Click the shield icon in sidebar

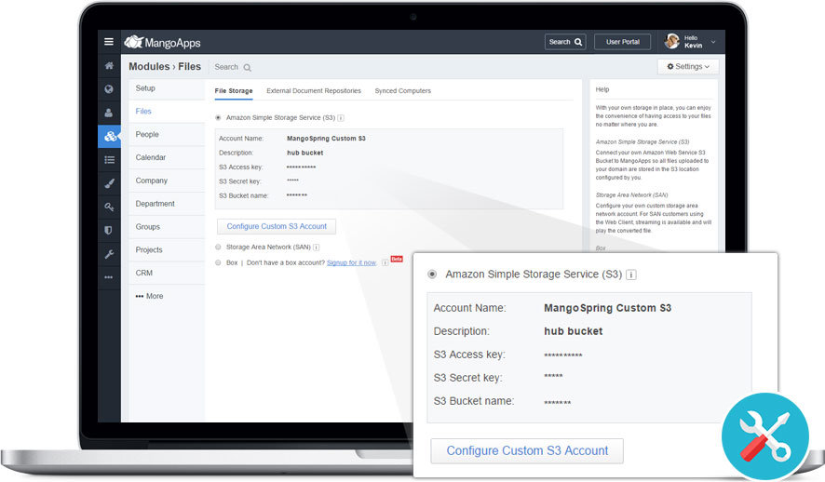point(109,230)
